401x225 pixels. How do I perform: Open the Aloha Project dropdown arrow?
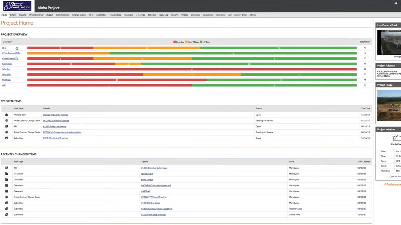tap(61, 8)
